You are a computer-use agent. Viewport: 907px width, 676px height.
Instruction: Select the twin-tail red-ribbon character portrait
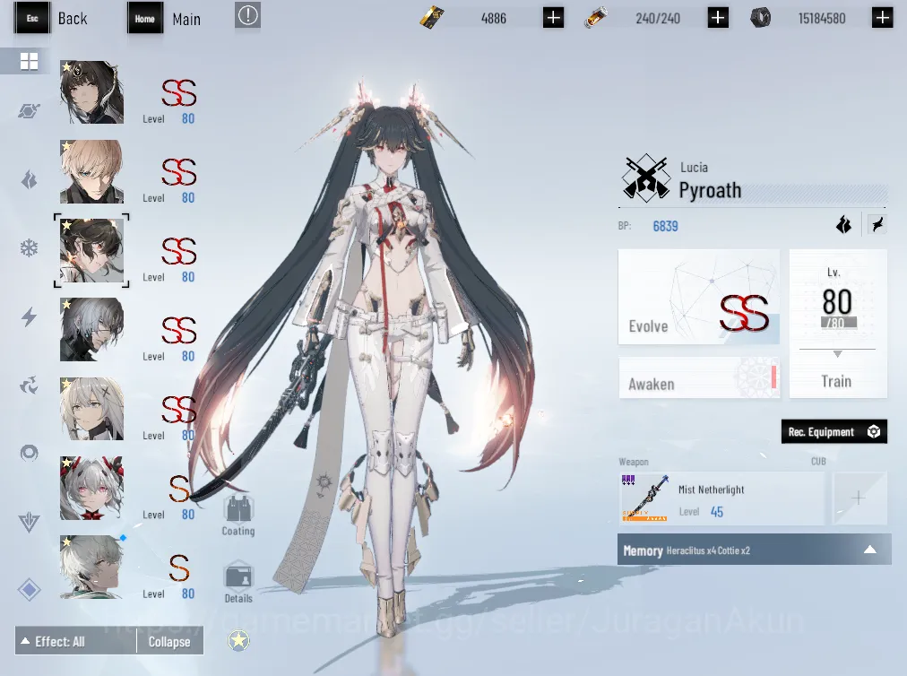(91, 488)
